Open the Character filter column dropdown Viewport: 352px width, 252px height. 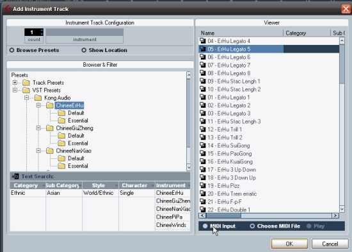pos(153,185)
